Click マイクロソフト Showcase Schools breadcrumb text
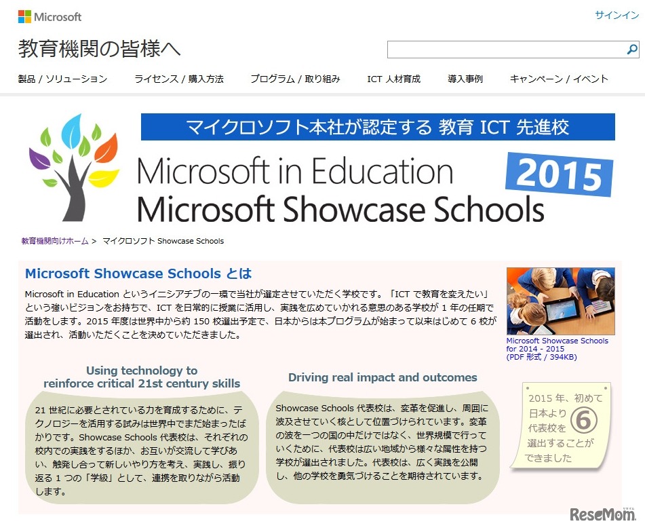The width and height of the screenshot is (645, 530). (x=163, y=241)
